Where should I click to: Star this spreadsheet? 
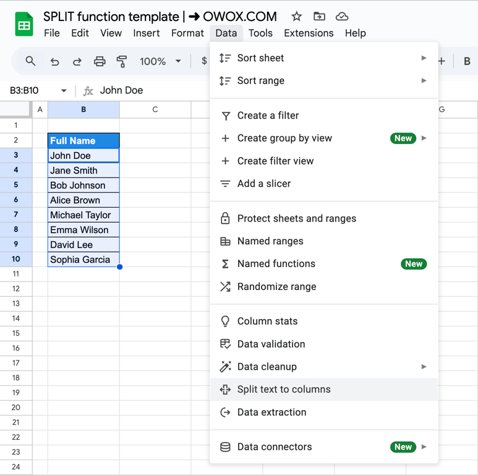[296, 16]
